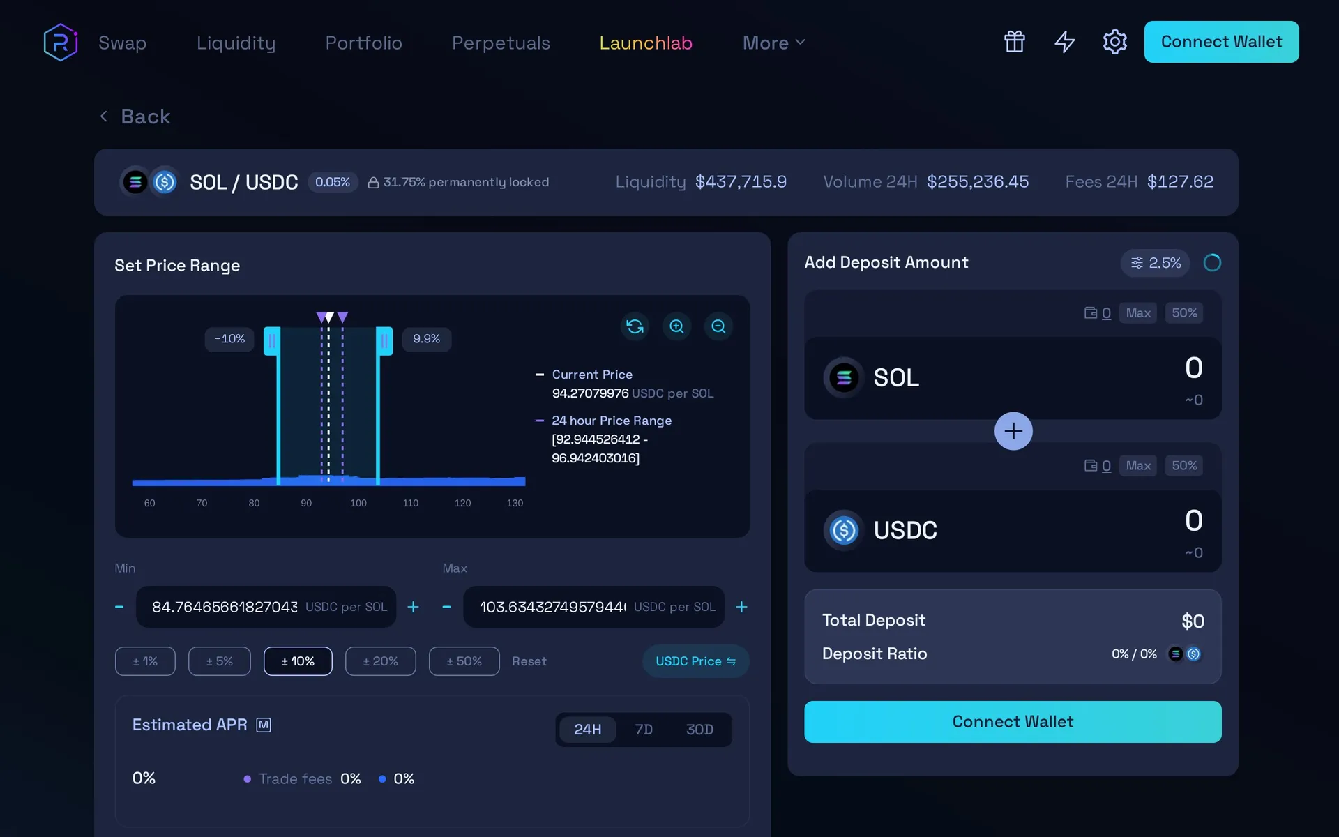Open the settings gear icon
Image resolution: width=1339 pixels, height=837 pixels.
(1114, 42)
